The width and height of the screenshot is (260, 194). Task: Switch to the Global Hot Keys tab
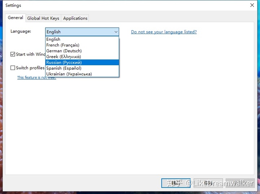[43, 18]
